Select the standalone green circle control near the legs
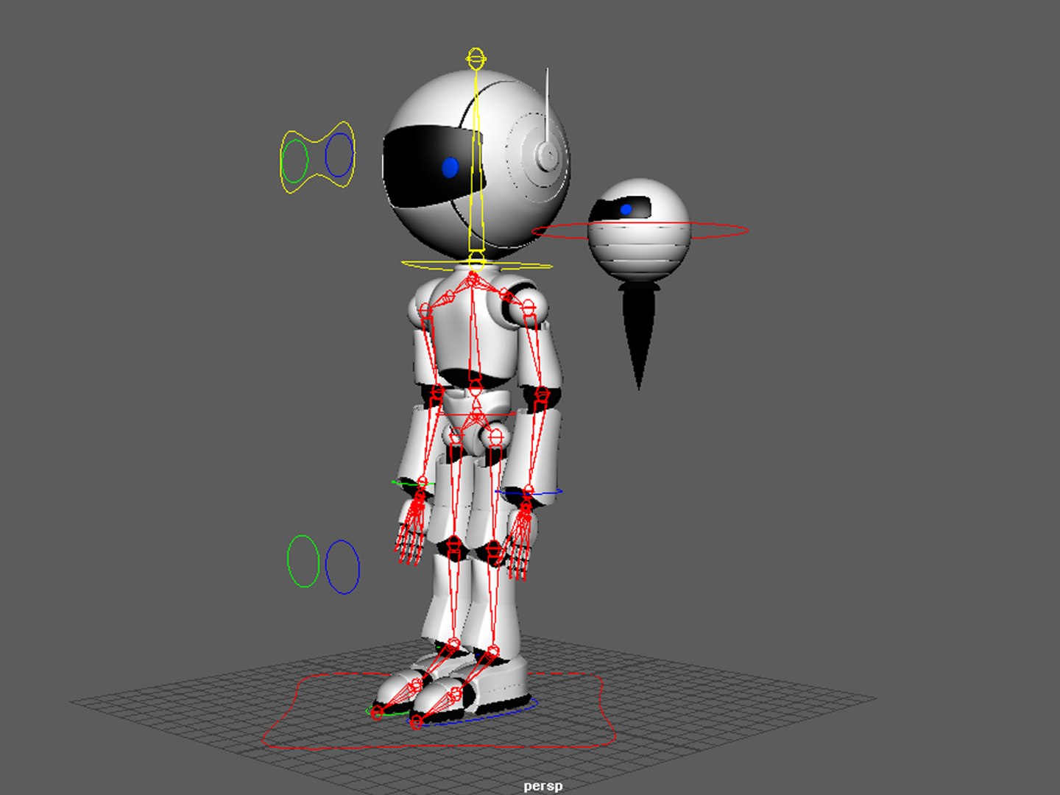This screenshot has width=1060, height=795. 303,561
